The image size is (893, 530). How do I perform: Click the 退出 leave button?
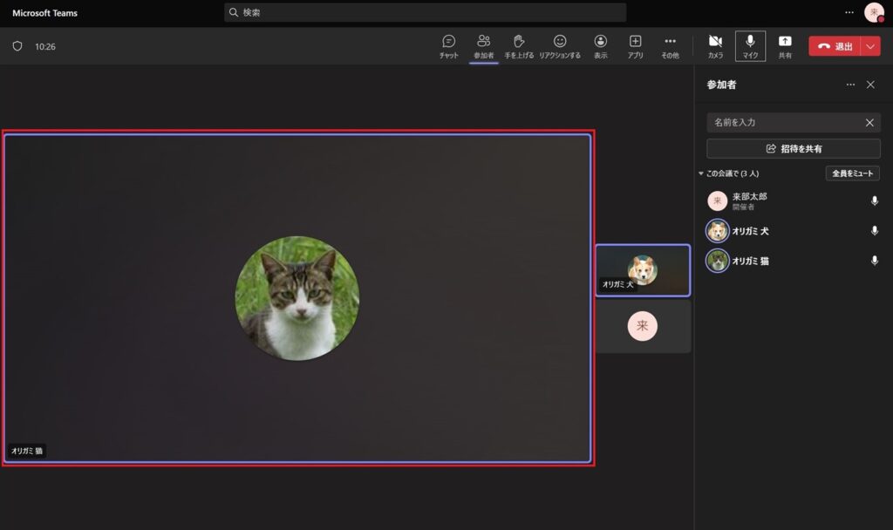point(835,46)
